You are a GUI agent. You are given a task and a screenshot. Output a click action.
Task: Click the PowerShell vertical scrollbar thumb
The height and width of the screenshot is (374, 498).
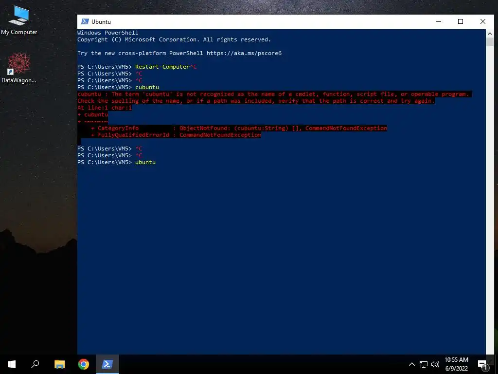[490, 42]
